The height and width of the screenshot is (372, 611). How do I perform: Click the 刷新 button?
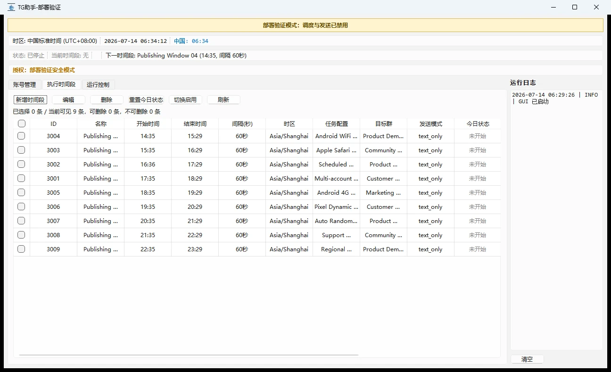pyautogui.click(x=223, y=100)
